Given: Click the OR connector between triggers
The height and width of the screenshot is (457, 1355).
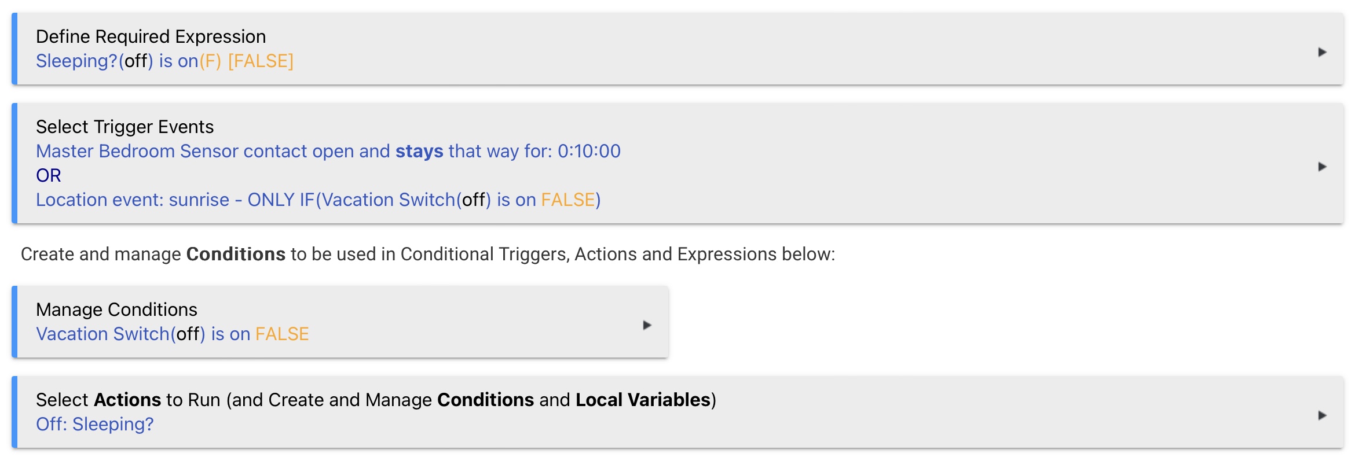Looking at the screenshot, I should (49, 175).
